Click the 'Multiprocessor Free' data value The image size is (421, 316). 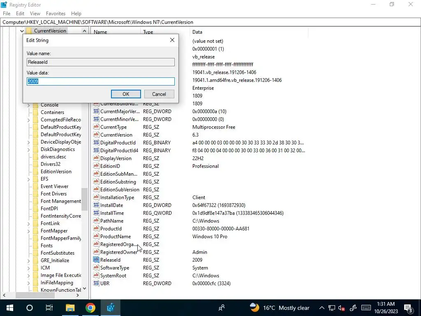click(x=214, y=127)
